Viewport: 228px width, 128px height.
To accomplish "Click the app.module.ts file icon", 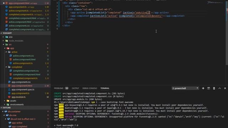I will (9, 97).
